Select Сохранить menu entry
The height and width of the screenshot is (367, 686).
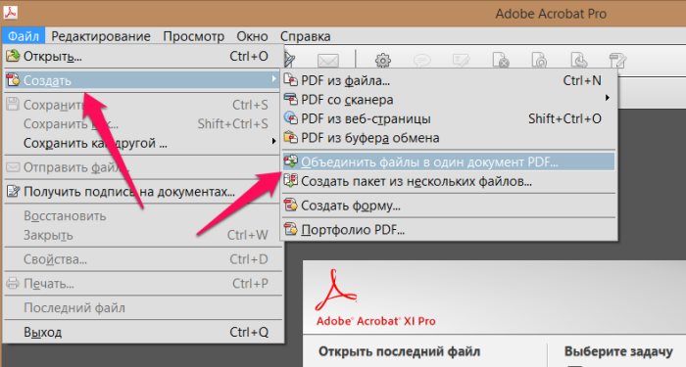[x=142, y=105]
